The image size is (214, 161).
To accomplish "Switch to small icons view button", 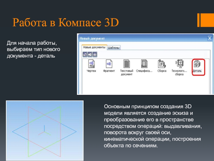I will pyautogui.click(x=90, y=54).
